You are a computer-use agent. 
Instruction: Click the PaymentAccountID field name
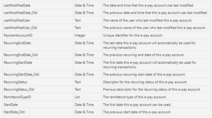point(17,35)
